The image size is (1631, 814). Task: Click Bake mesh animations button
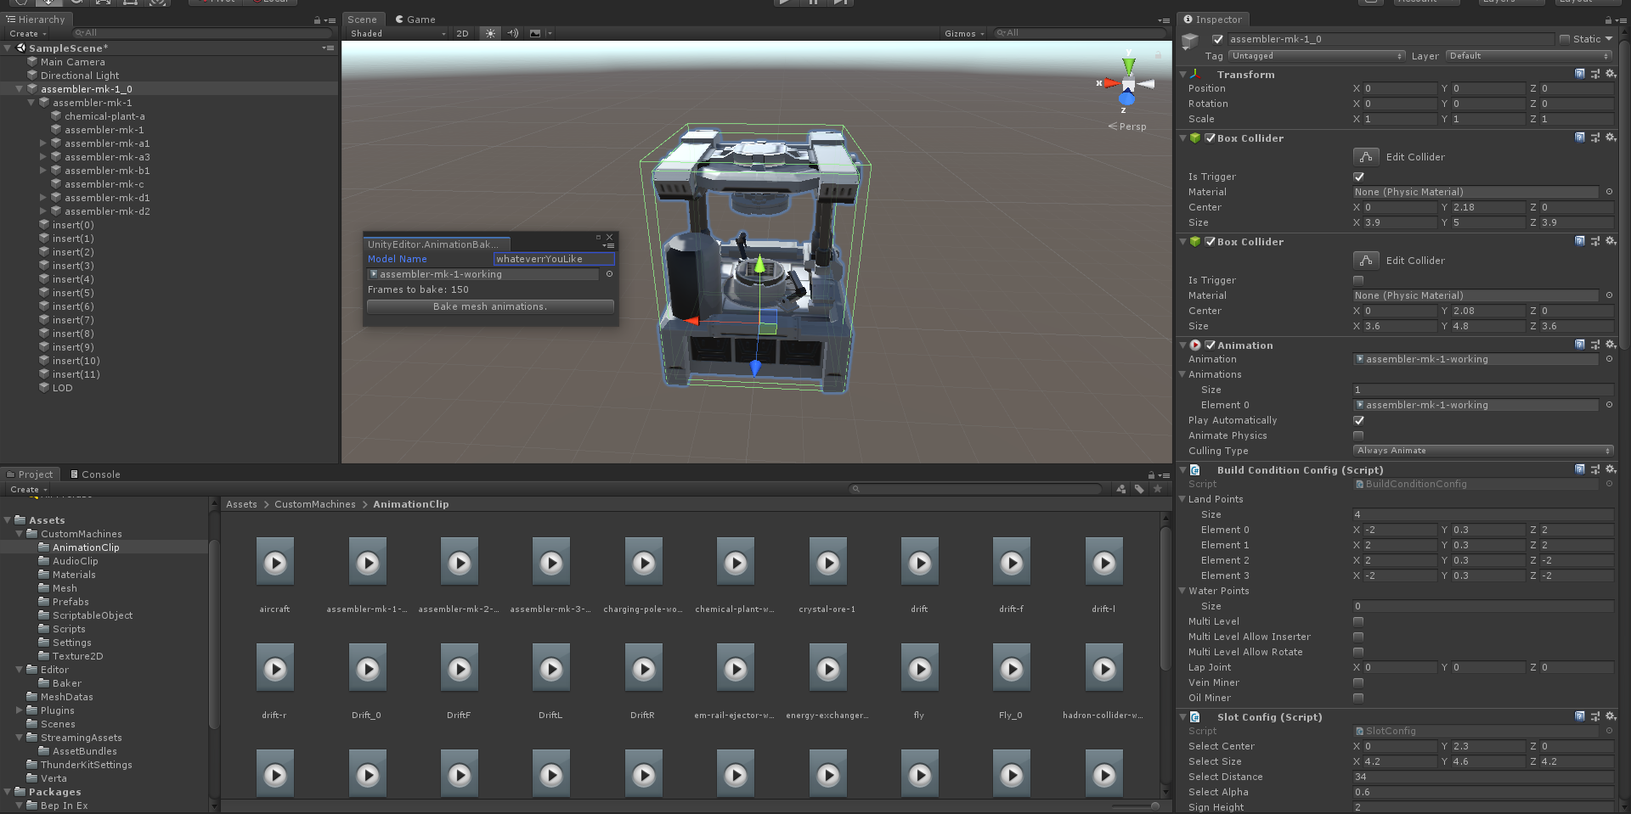(490, 306)
